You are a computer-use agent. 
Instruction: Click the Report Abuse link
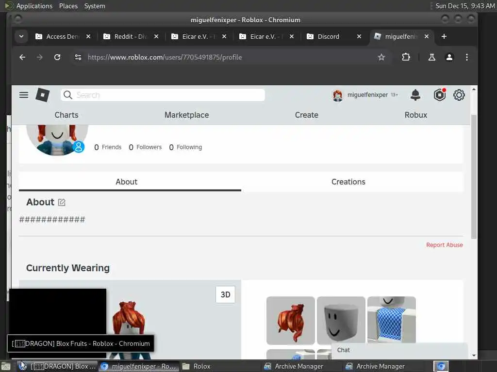pyautogui.click(x=445, y=245)
